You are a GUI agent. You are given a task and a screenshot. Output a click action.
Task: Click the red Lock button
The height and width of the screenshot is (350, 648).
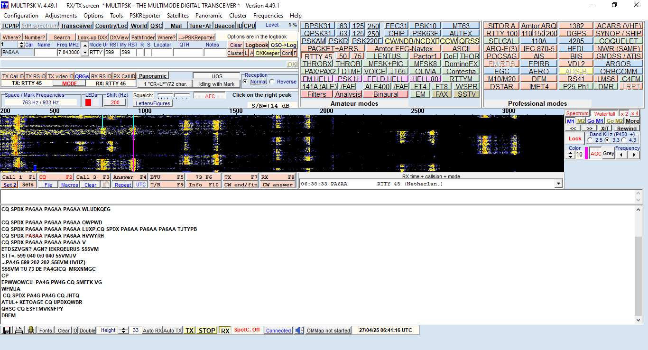click(x=575, y=138)
